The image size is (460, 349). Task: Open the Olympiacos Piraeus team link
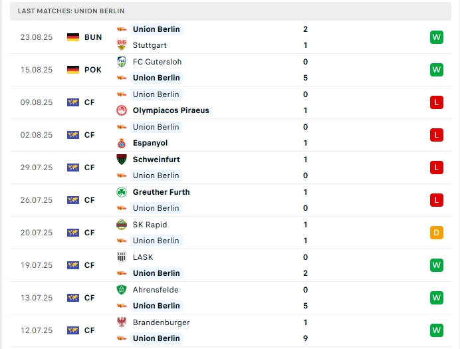click(x=171, y=110)
